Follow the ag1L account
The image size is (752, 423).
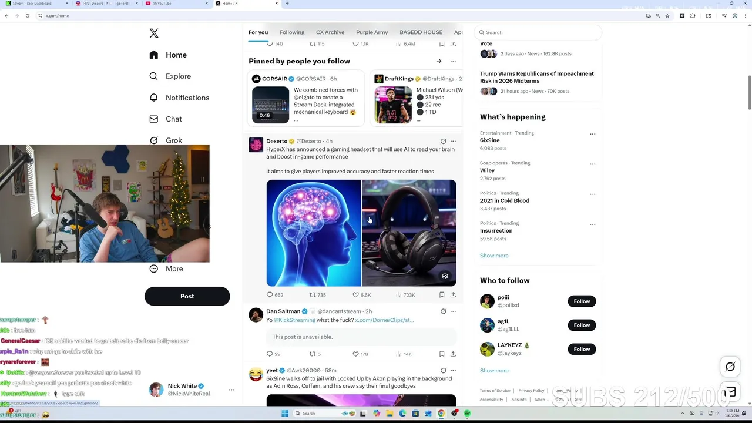[x=582, y=325]
